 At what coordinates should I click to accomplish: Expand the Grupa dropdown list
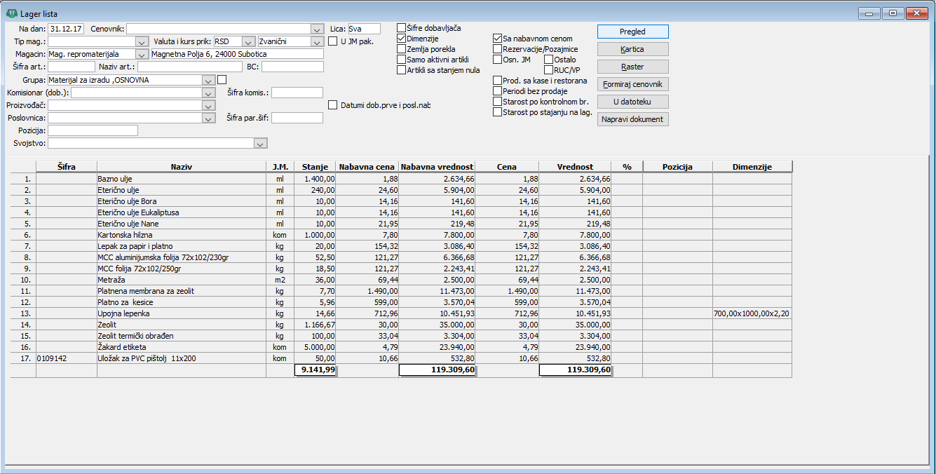[208, 80]
